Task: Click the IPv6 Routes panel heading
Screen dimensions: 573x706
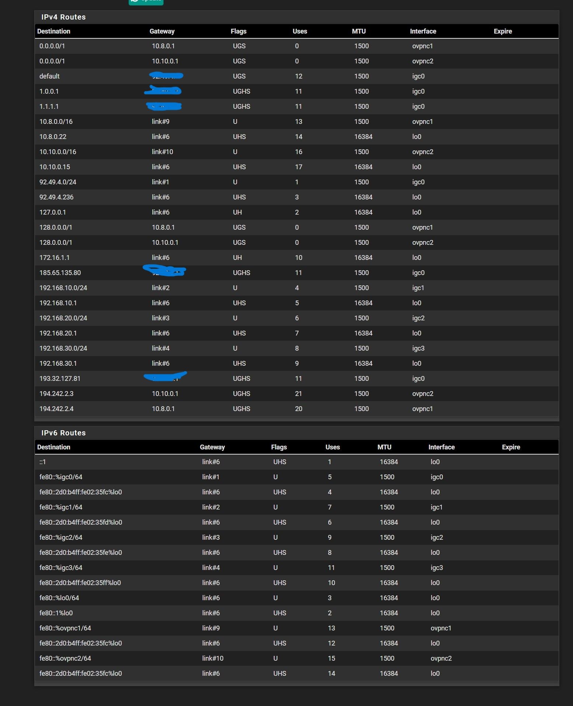Action: [63, 433]
